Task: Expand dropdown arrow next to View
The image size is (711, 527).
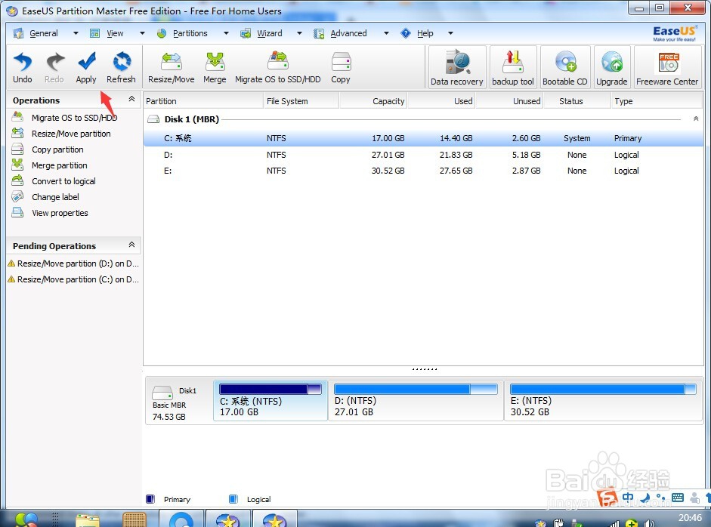Action: 142,33
